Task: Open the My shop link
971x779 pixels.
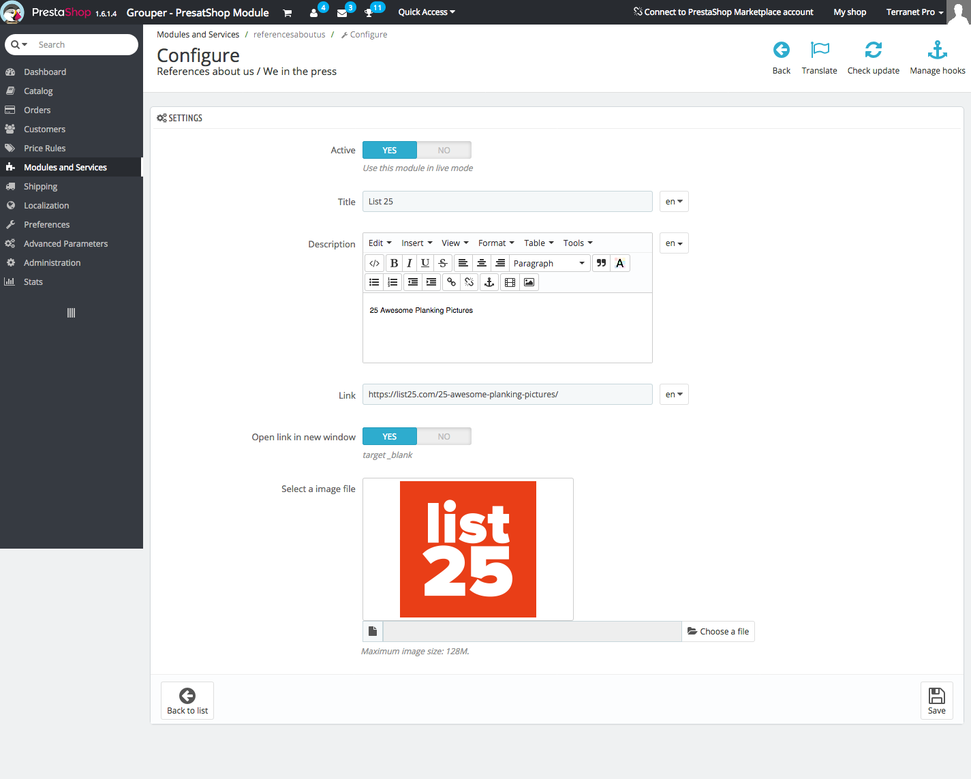Action: pos(850,12)
